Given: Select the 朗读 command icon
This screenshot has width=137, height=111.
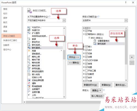Looking at the screenshot, I should (29, 39).
